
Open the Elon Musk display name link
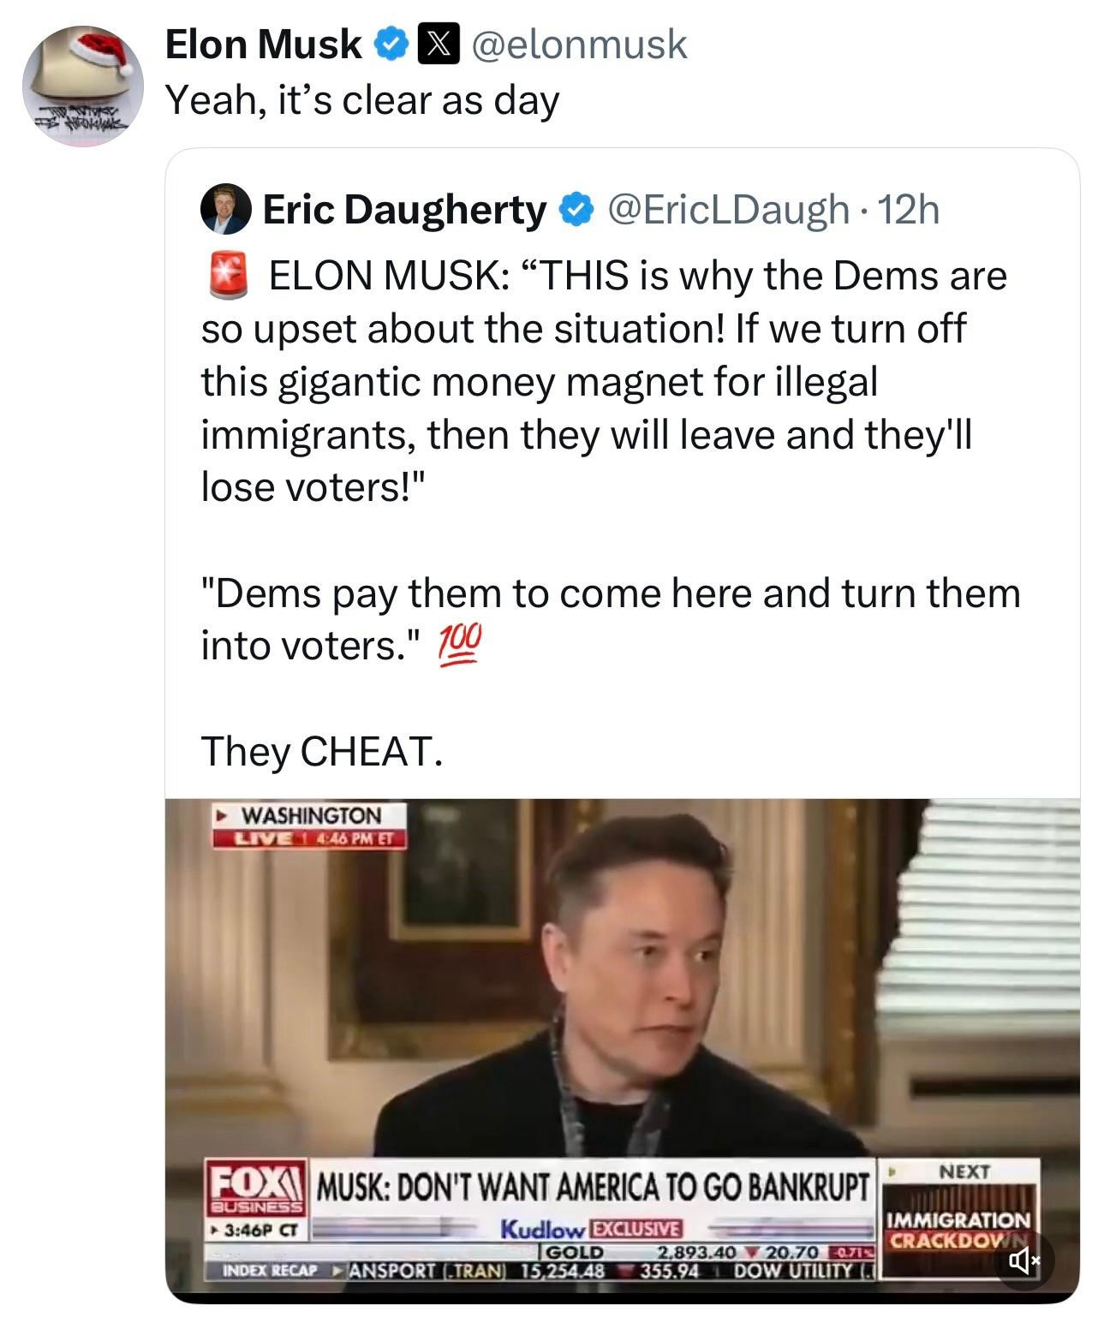[x=262, y=45]
